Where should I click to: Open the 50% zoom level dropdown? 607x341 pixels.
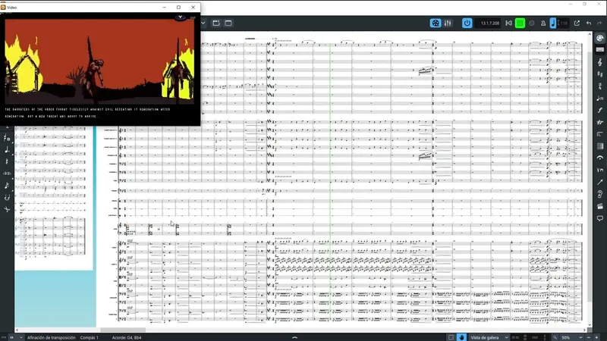pyautogui.click(x=573, y=337)
